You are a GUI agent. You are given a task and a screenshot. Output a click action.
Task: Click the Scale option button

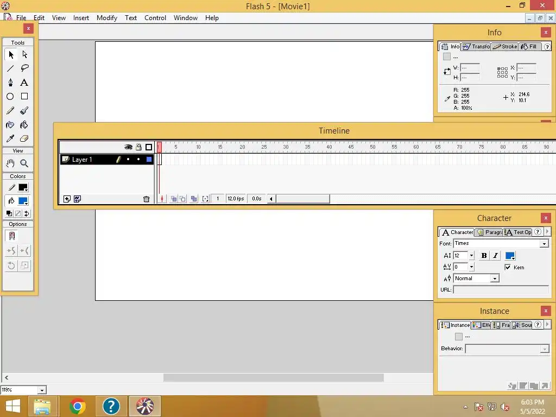point(24,265)
